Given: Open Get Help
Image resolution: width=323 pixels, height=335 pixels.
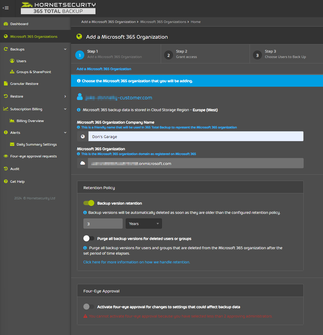Looking at the screenshot, I should point(18,181).
